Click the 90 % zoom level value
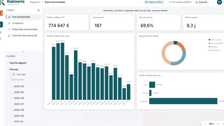Screen dimensions: 224x126 click(211, 124)
